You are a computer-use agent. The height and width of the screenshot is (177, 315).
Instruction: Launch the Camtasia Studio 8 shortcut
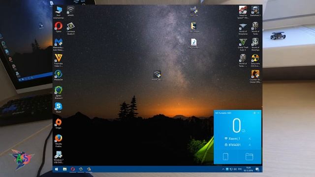click(71, 29)
